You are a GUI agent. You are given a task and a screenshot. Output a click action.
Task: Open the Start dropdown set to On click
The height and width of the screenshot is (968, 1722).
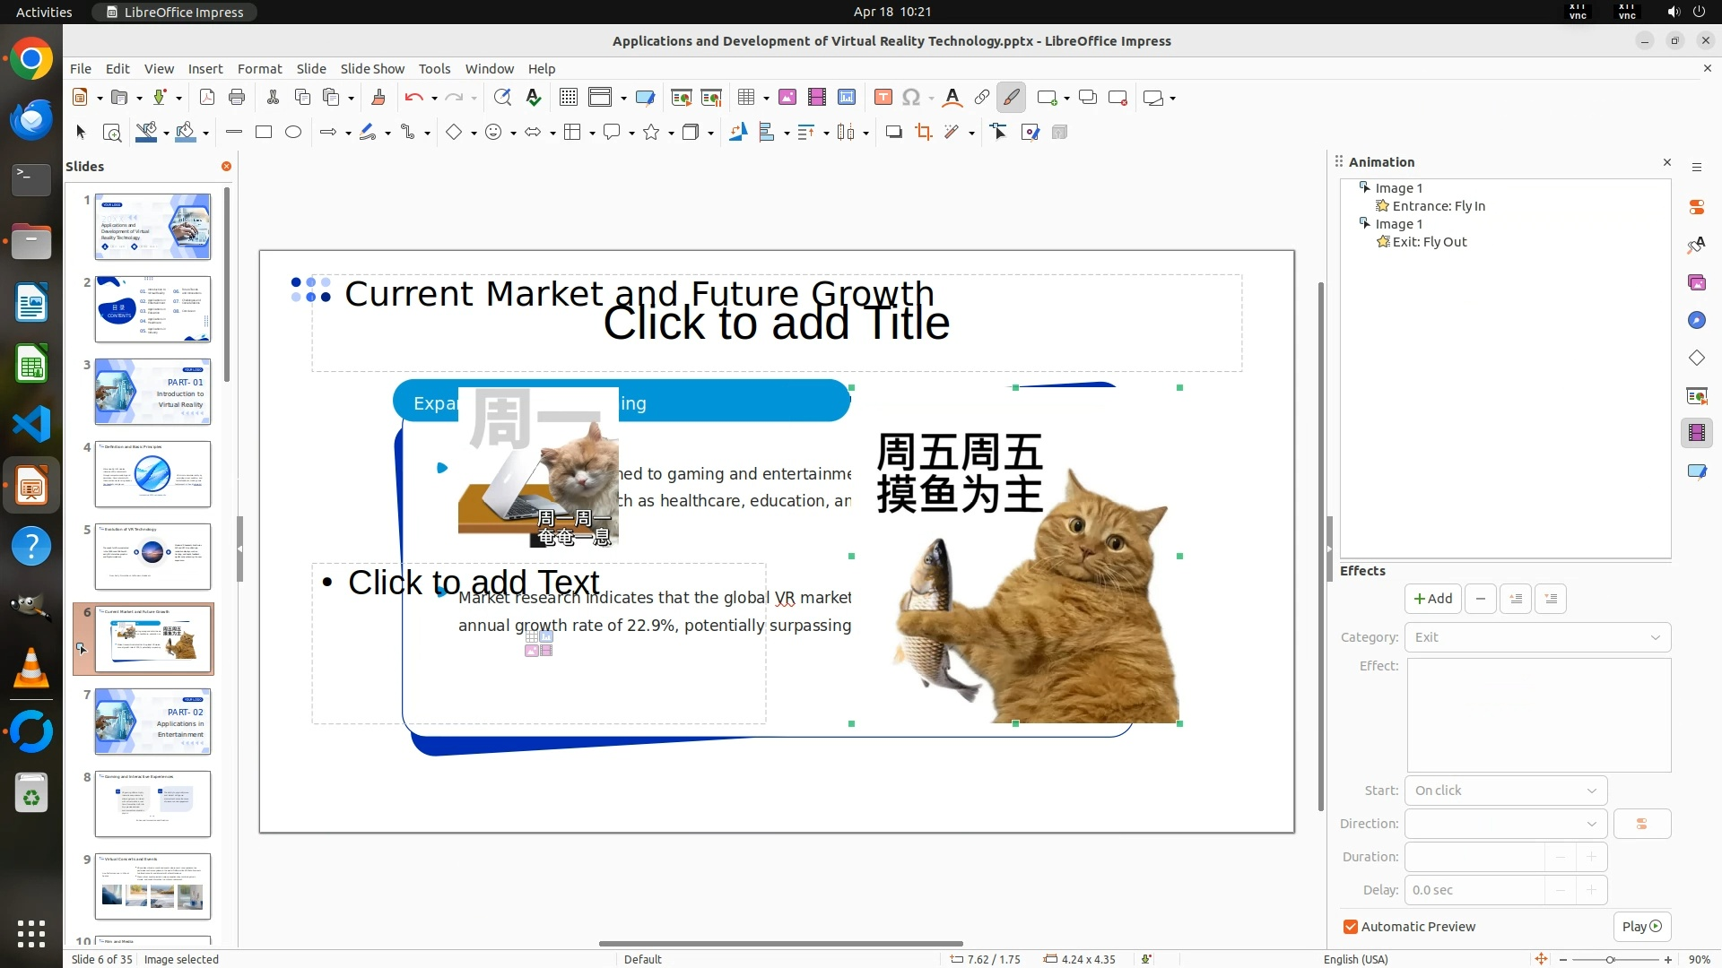1505,791
